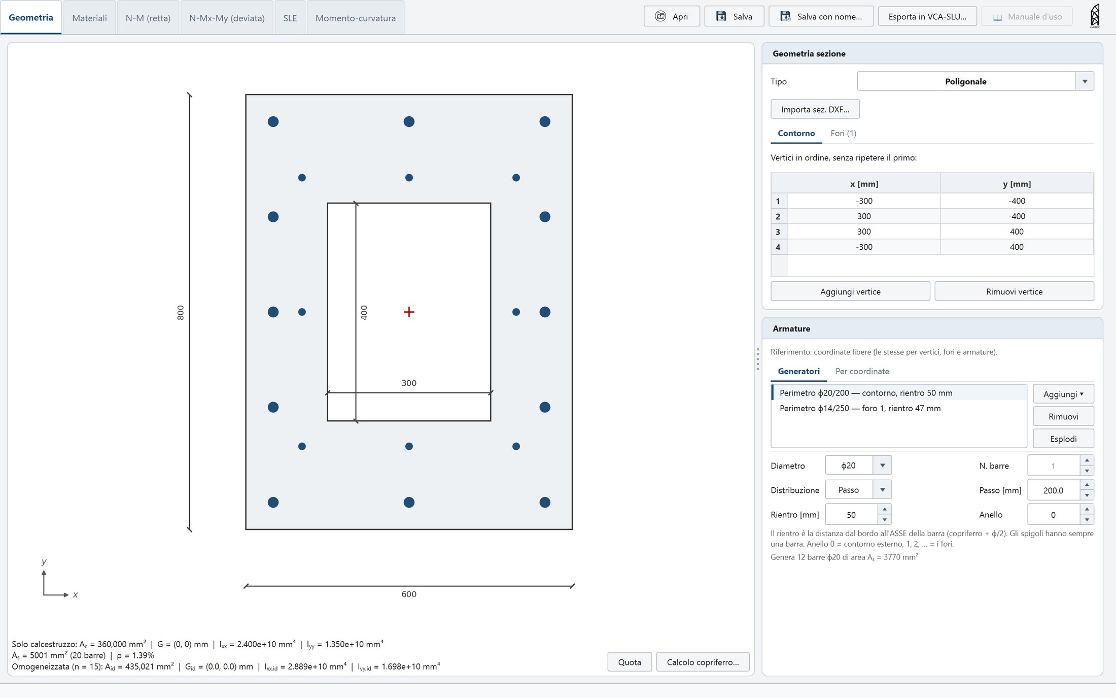Open the Tipo Poligonale dropdown arrow
The image size is (1116, 698).
1085,81
